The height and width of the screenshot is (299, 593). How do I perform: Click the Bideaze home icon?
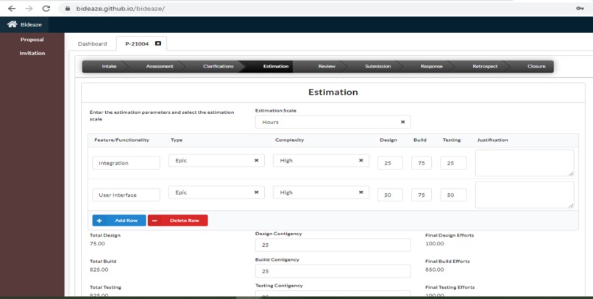point(12,24)
